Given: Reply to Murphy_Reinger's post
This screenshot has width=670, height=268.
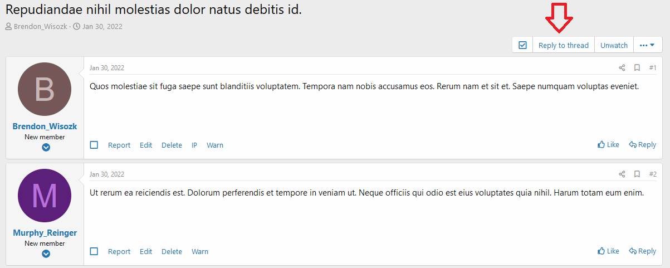Looking at the screenshot, I should pyautogui.click(x=642, y=251).
